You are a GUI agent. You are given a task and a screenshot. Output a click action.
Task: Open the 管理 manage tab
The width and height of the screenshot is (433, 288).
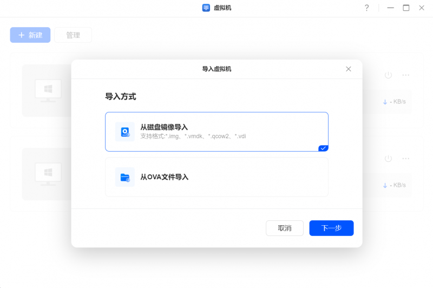(x=73, y=35)
